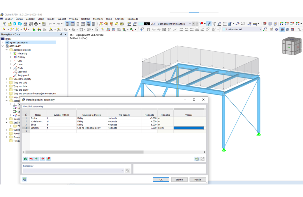303x197 pixels.
Task: Click the +X axis view icon
Action: tap(281, 24)
